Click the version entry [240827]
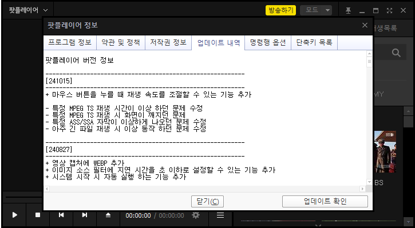This screenshot has width=415, height=228. tap(59, 150)
